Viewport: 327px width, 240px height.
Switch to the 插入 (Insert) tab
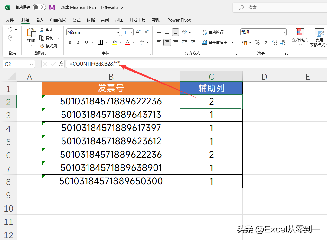pyautogui.click(x=40, y=20)
